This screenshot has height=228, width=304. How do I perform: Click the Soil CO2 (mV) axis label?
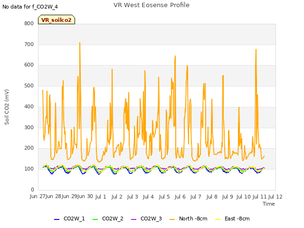pyautogui.click(x=7, y=107)
